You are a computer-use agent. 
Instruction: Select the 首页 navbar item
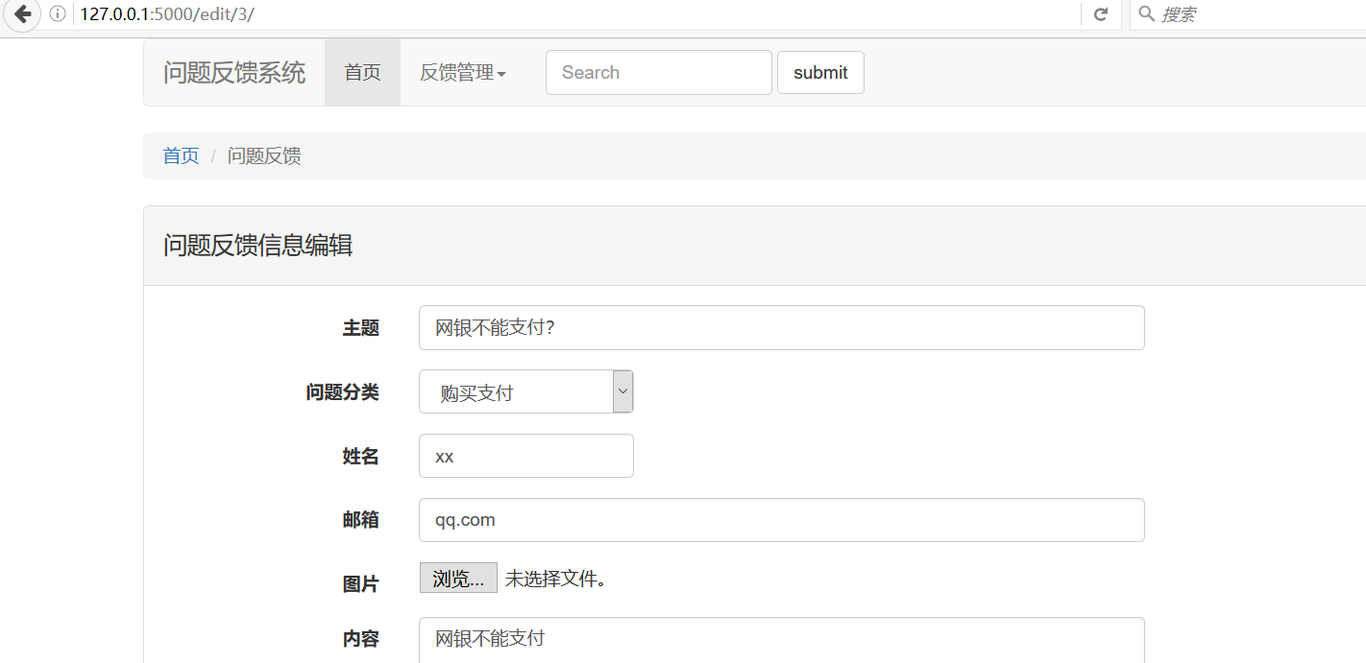point(362,73)
